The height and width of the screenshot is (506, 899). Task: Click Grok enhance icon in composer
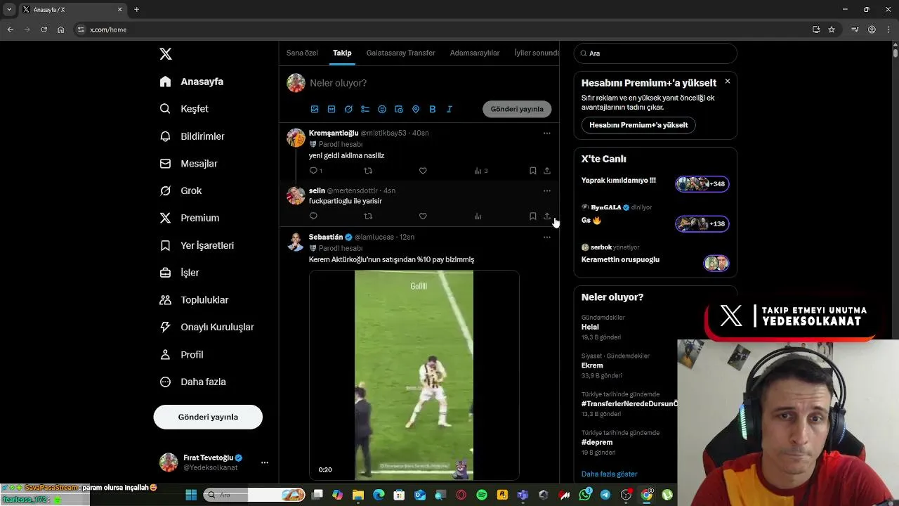pos(348,109)
